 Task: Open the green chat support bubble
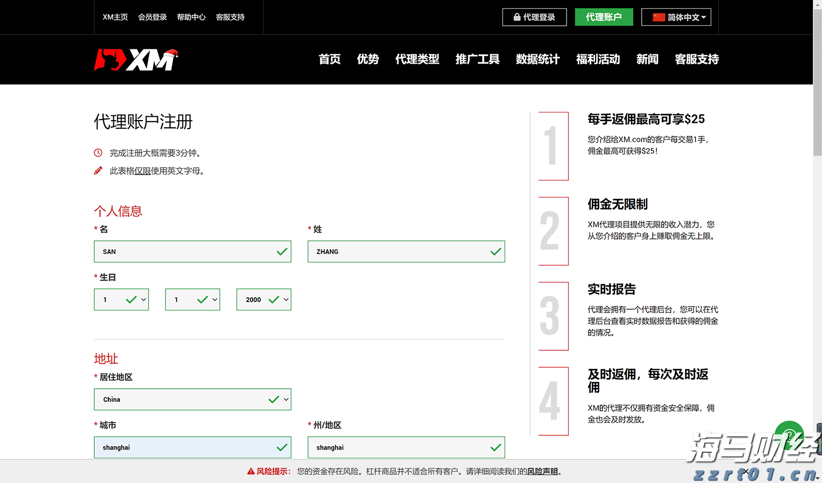click(x=789, y=435)
